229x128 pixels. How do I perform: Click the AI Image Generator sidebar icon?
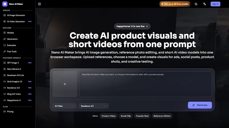pos(5,15)
